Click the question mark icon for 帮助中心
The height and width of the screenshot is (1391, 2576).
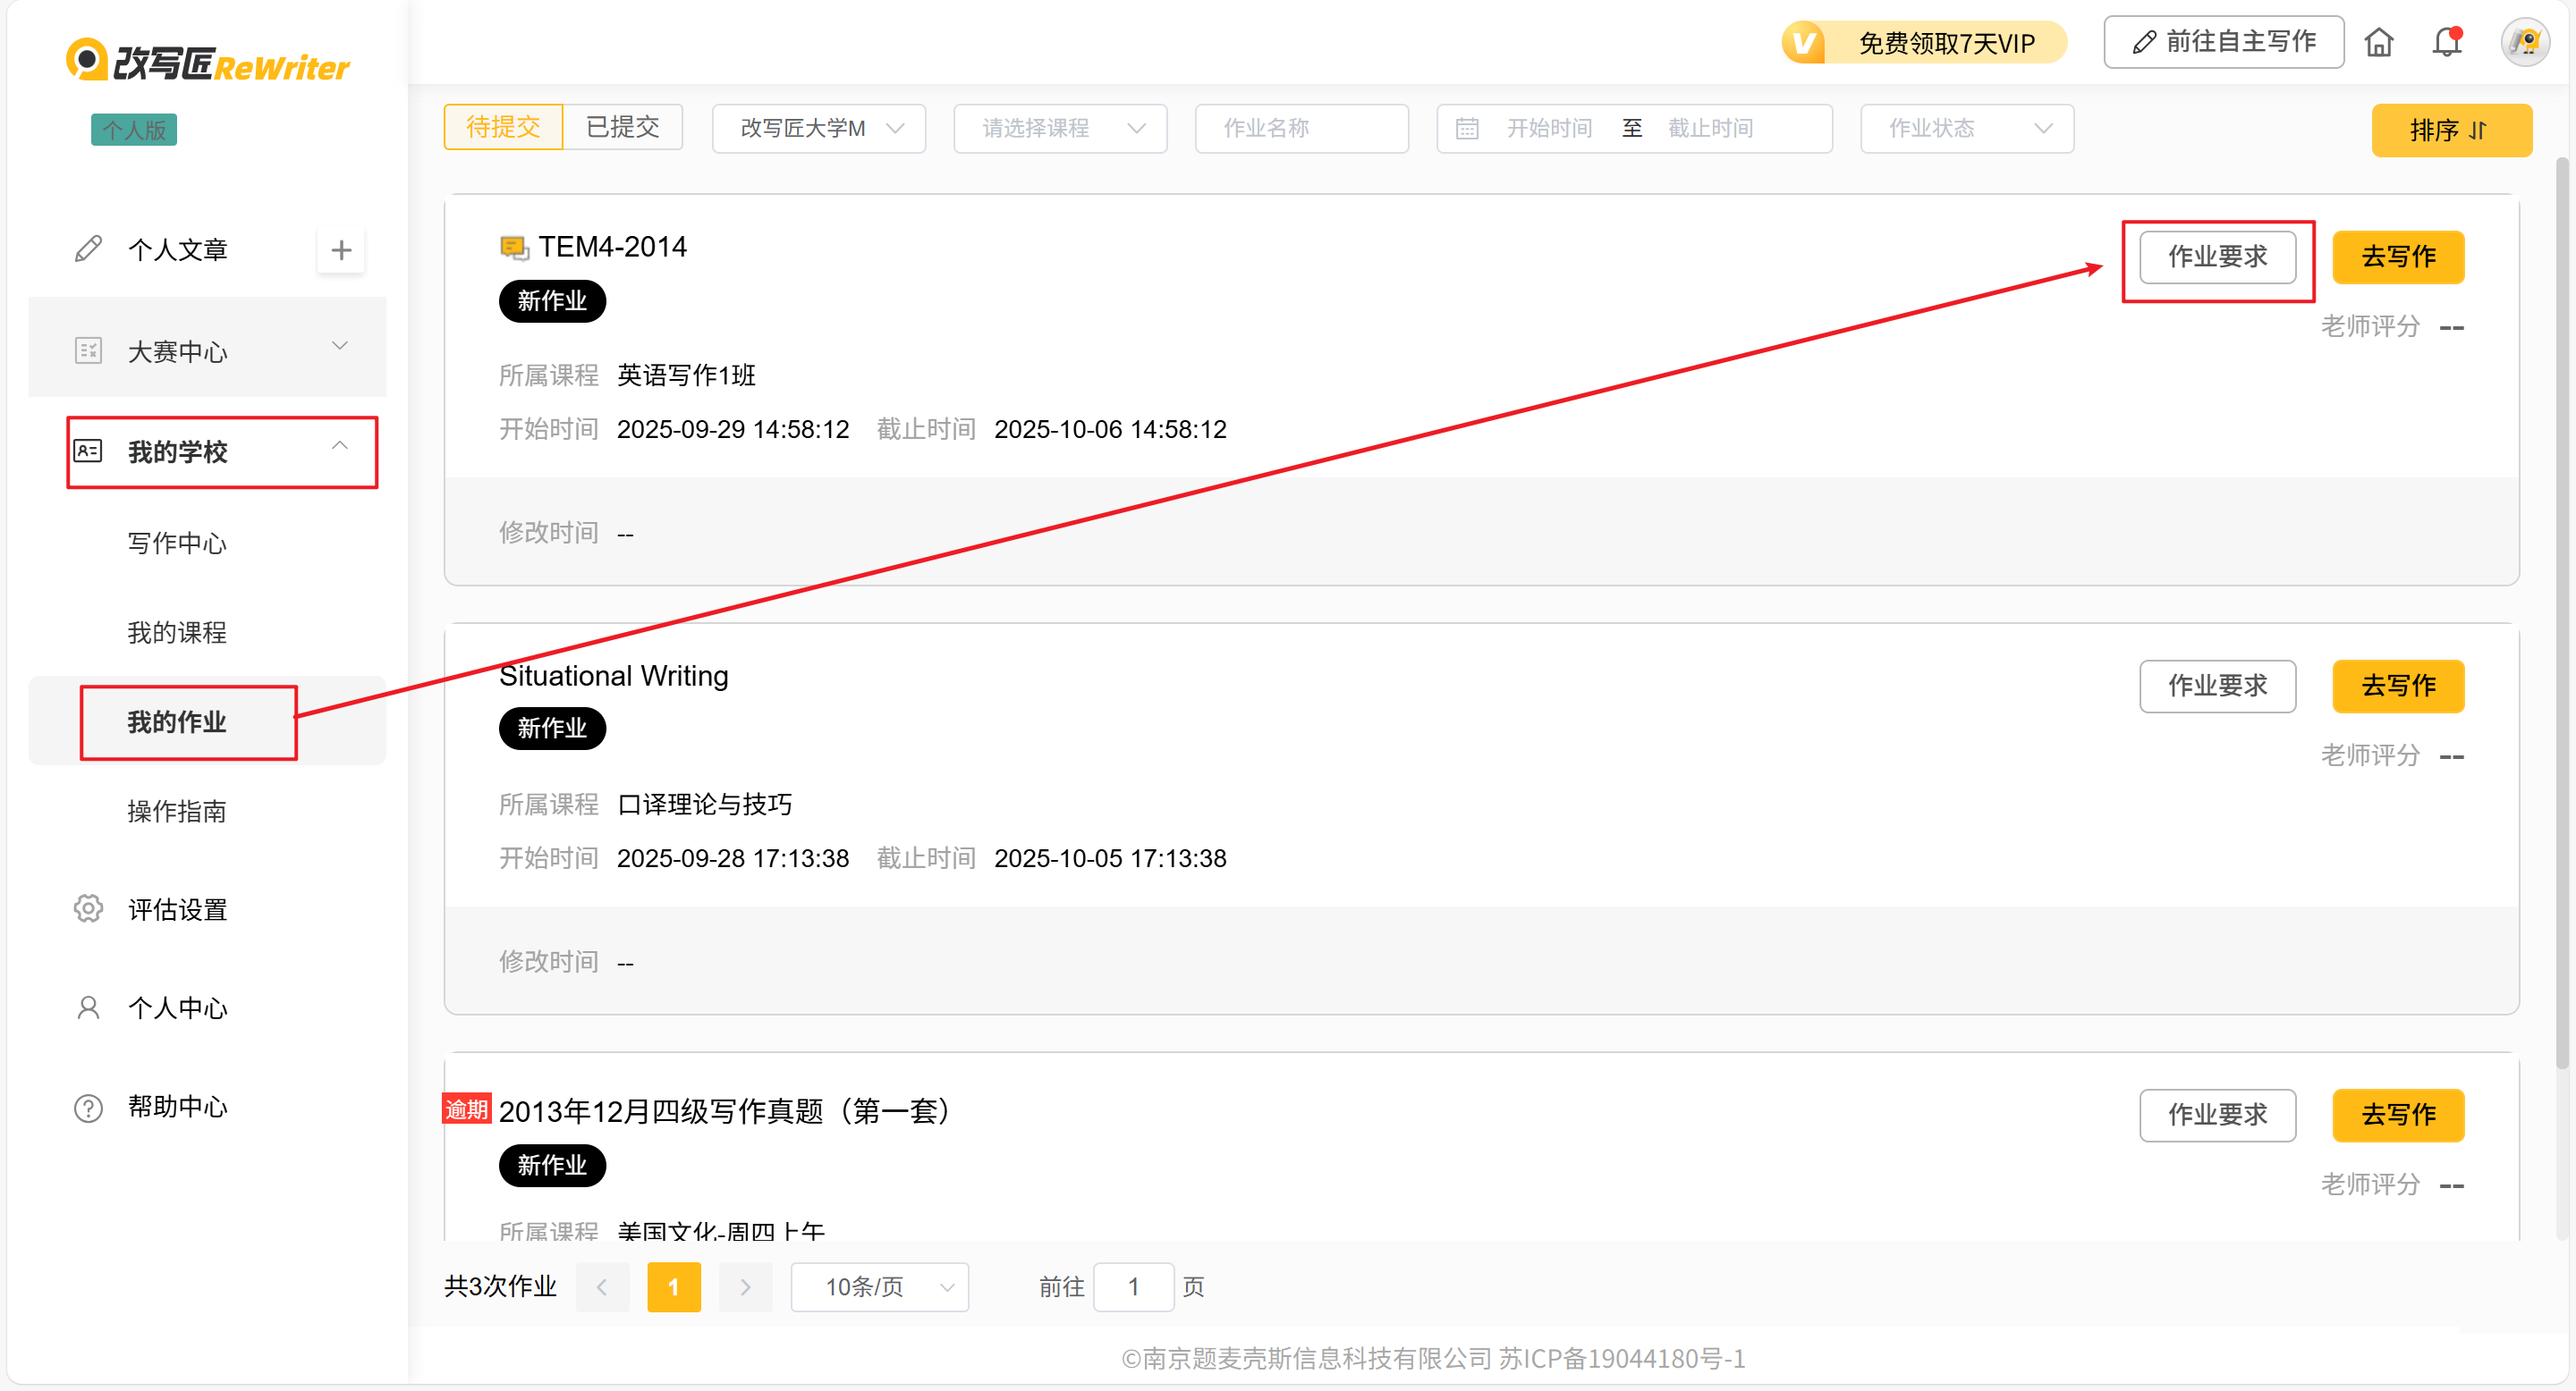[88, 1108]
